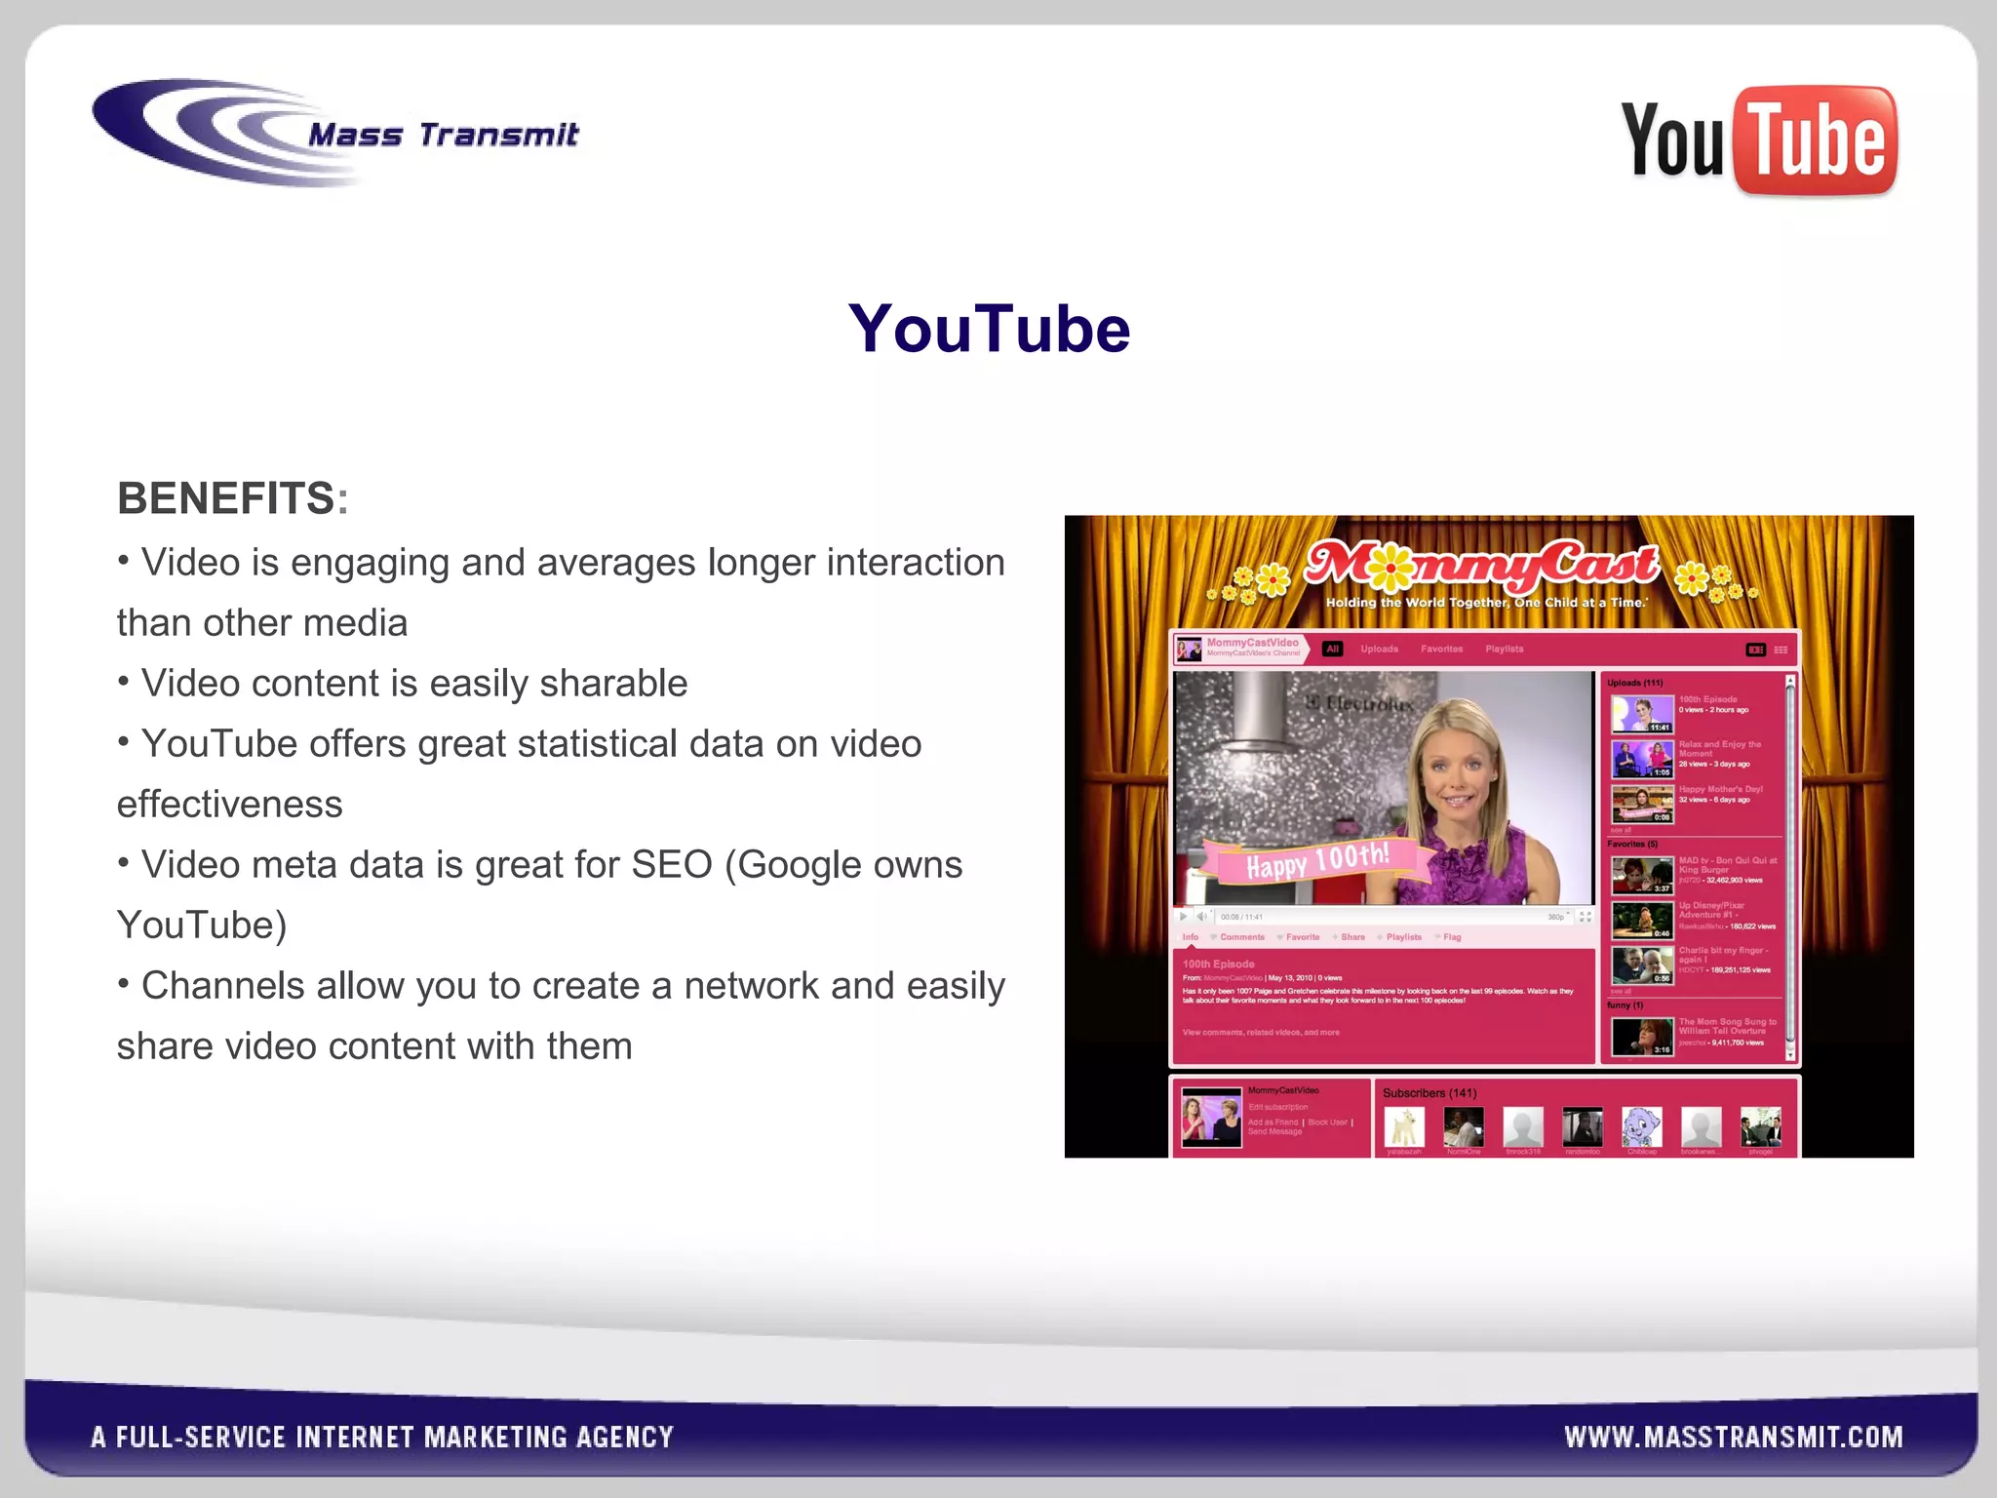Switch to grid view icon
The image size is (1997, 1498).
click(1781, 650)
